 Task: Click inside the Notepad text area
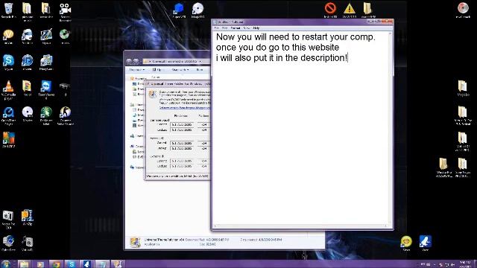click(x=300, y=127)
